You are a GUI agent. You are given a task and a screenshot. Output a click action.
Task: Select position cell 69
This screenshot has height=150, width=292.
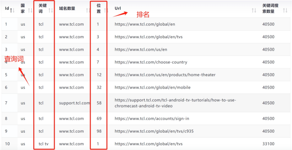tap(99, 119)
